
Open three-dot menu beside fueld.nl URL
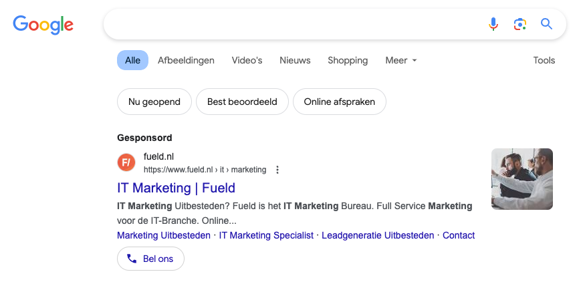(277, 170)
